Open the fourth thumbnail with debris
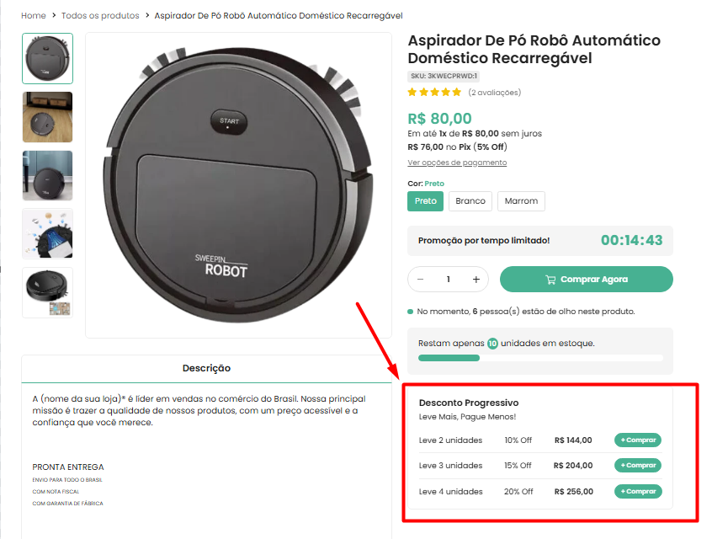The image size is (712, 539). 47,233
